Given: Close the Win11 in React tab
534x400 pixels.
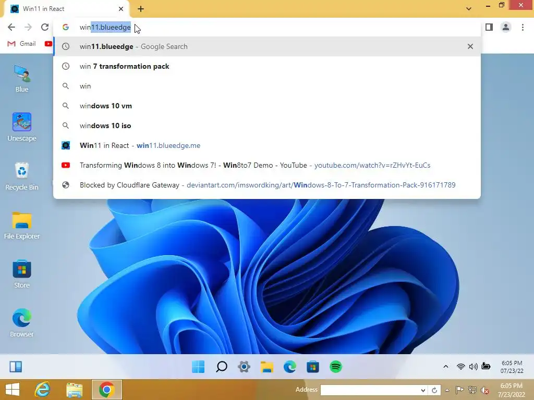Looking at the screenshot, I should point(121,9).
